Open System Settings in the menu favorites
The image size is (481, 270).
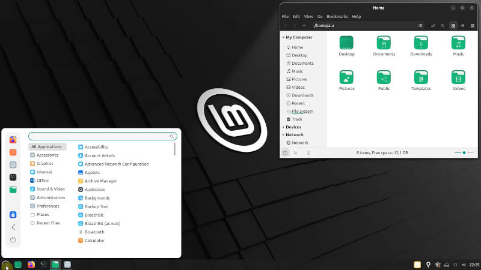[x=13, y=164]
